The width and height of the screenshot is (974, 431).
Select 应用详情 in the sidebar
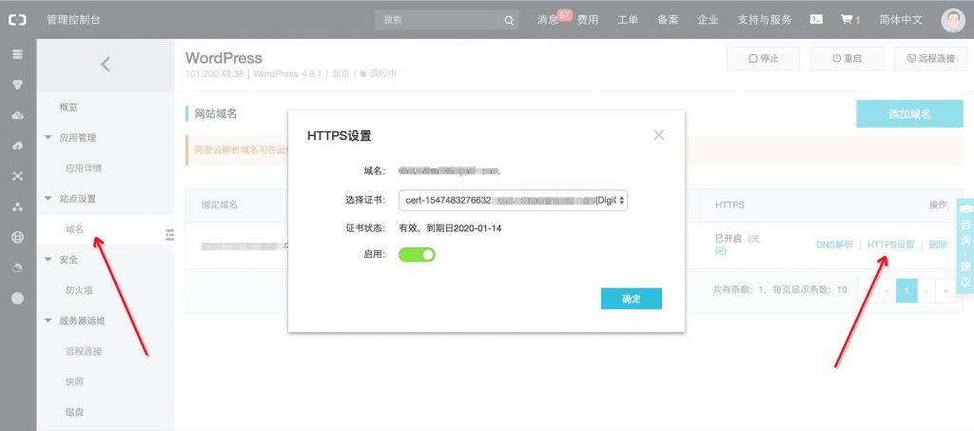(x=84, y=168)
